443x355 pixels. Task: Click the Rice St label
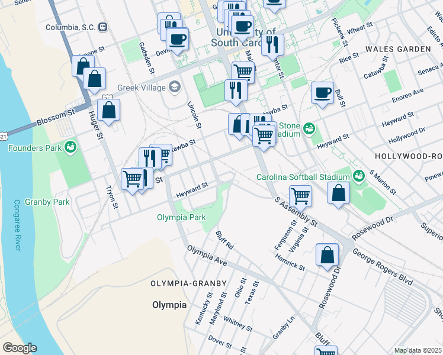click(349, 58)
